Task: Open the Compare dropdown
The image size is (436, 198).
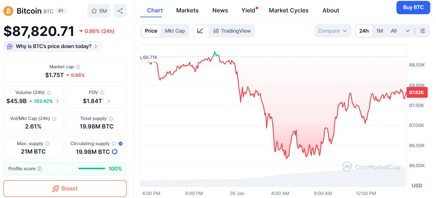Action: click(333, 31)
